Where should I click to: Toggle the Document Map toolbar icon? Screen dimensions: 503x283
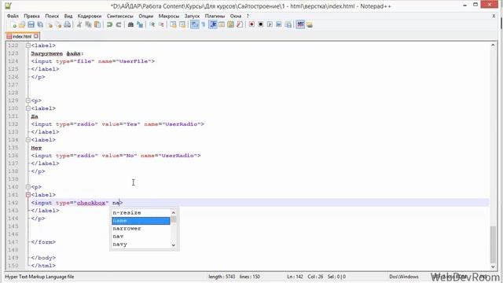[230, 24]
